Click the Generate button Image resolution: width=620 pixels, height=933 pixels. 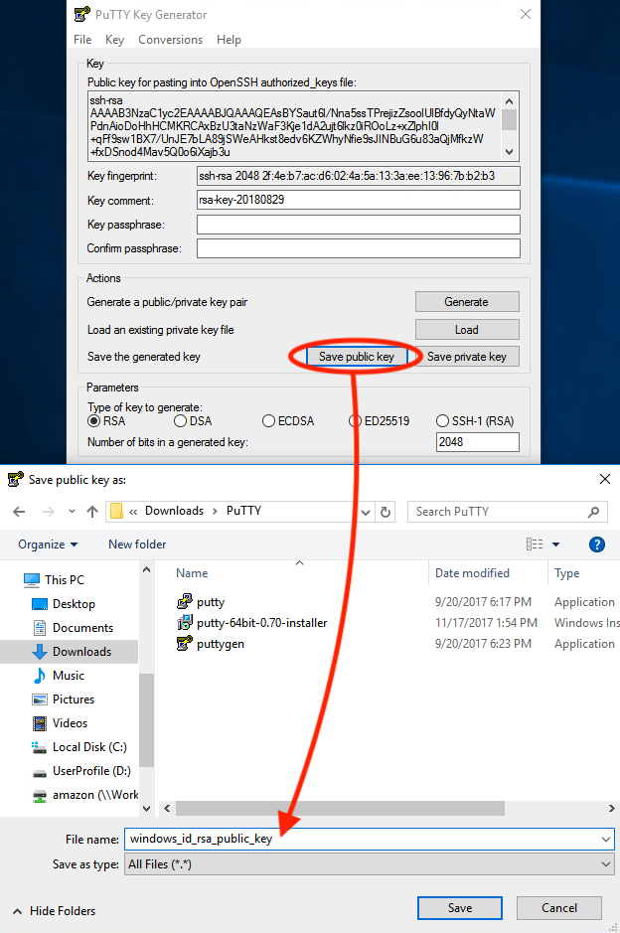[x=467, y=302]
